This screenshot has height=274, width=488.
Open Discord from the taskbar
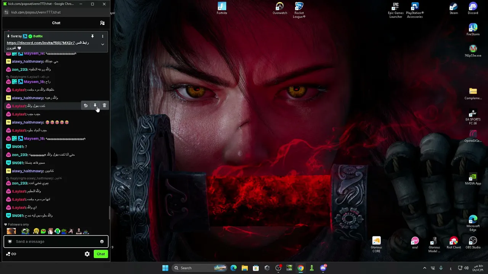[323, 268]
